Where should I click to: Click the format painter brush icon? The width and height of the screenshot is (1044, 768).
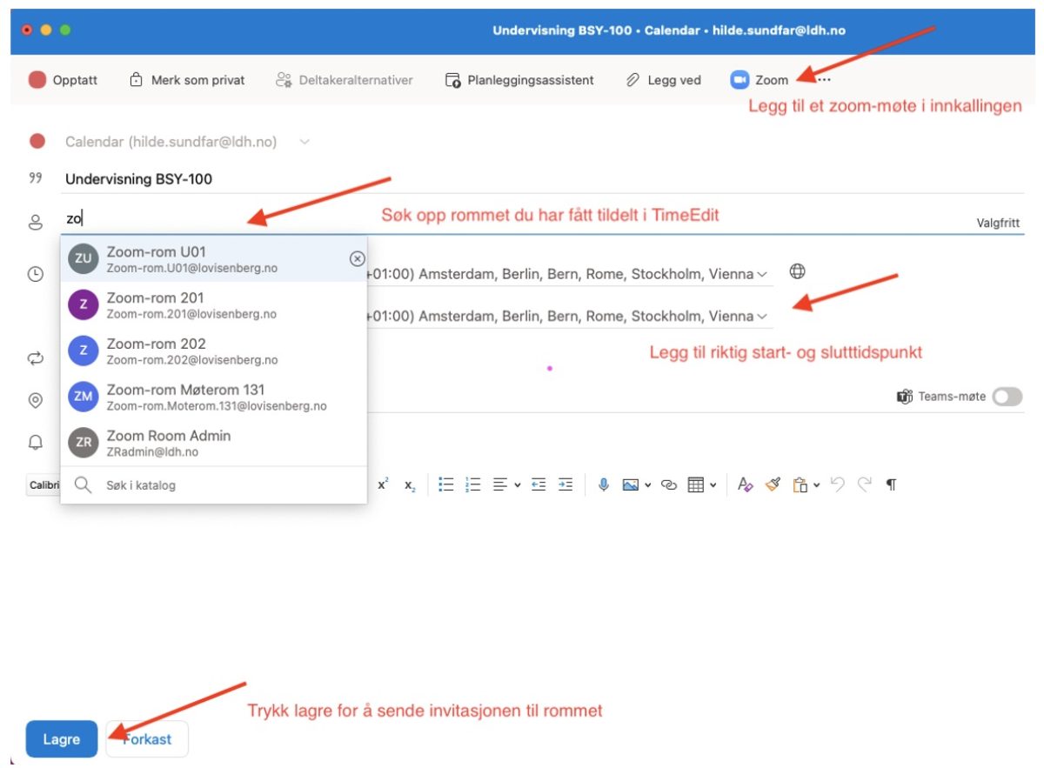(773, 485)
